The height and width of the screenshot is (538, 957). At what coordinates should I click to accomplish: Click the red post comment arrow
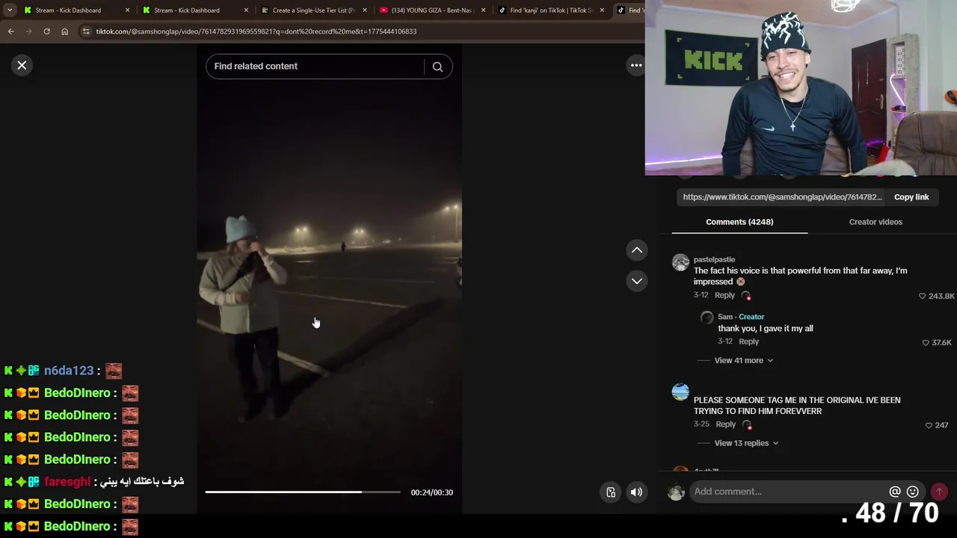coord(939,492)
